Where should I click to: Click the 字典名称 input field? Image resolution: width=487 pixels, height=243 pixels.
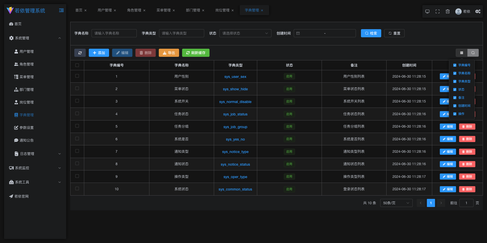click(114, 33)
